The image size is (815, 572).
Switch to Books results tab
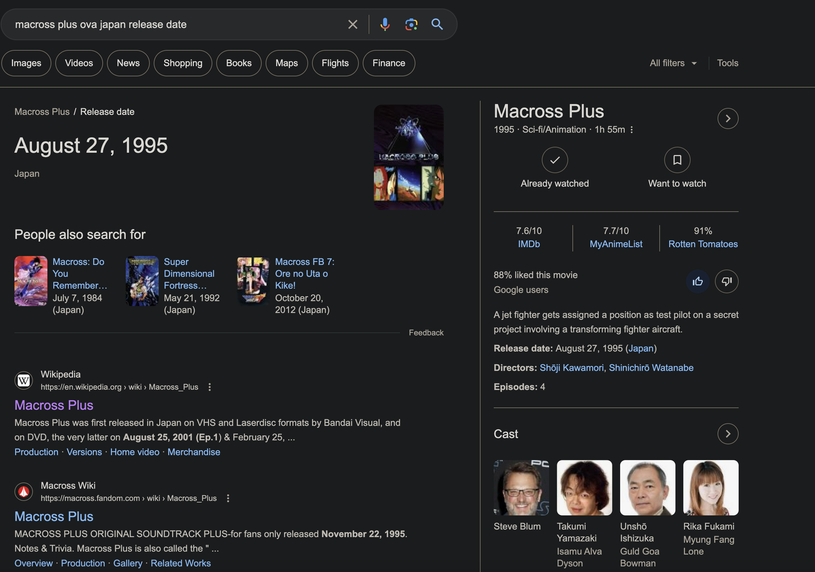239,63
